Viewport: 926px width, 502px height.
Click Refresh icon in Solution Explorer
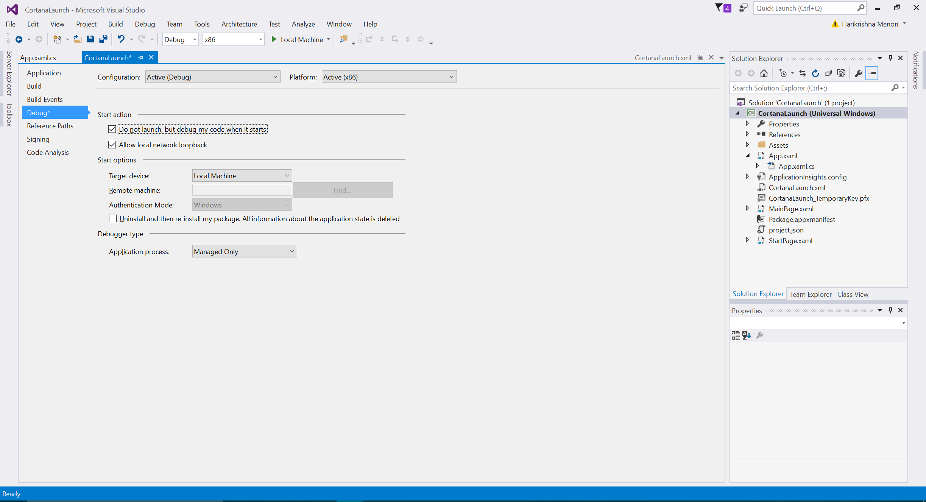pyautogui.click(x=815, y=73)
